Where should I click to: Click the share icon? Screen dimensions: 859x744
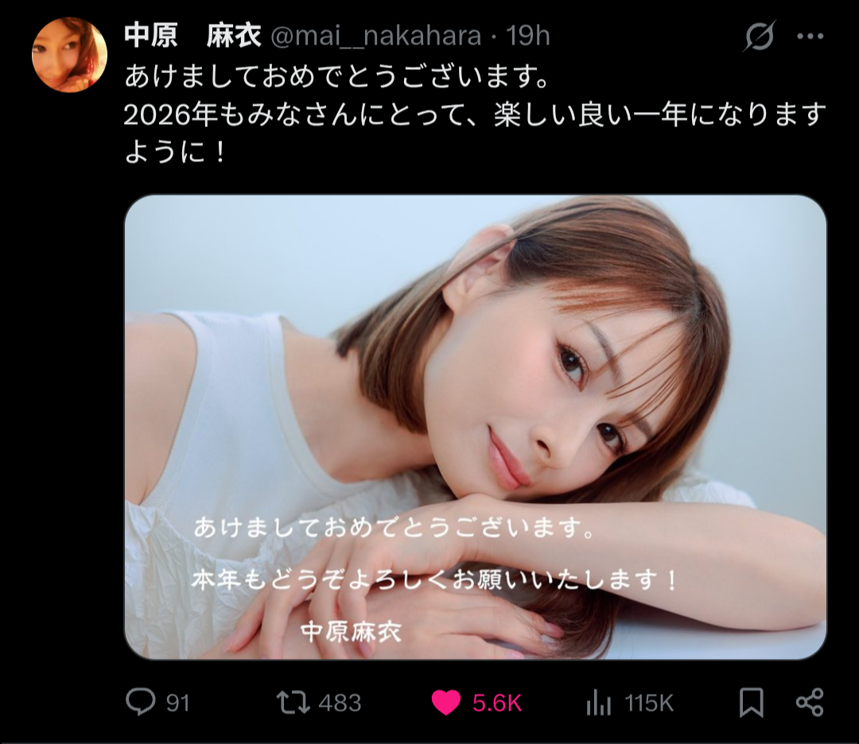pyautogui.click(x=810, y=703)
